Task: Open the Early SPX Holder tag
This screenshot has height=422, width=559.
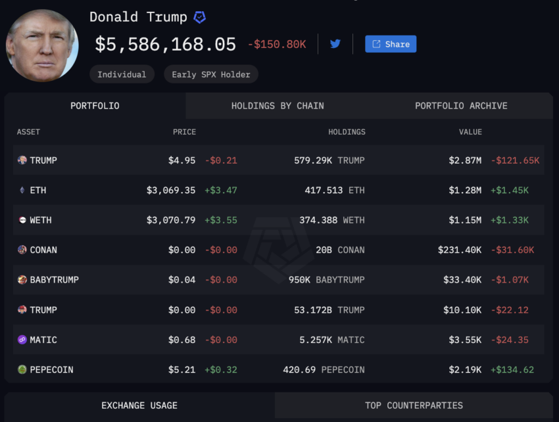Action: point(211,74)
